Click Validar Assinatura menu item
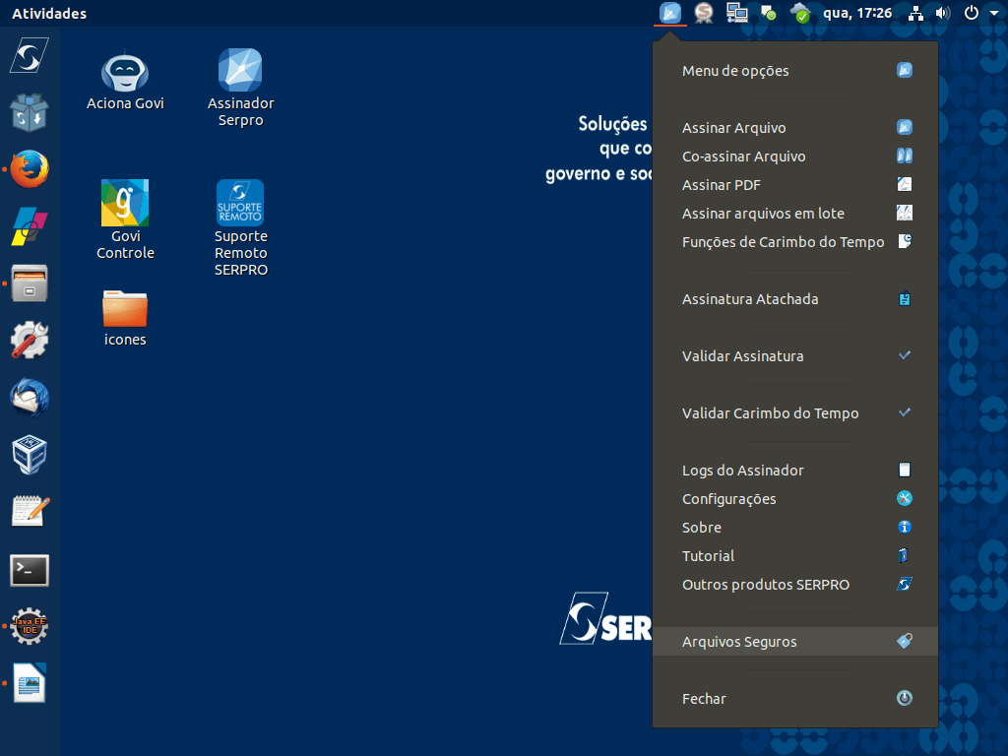The image size is (1008, 756). click(743, 356)
